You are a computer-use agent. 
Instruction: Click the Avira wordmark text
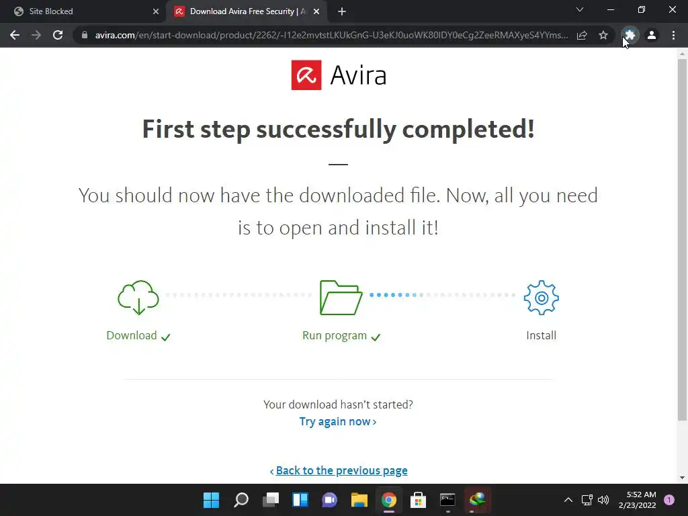click(x=358, y=75)
